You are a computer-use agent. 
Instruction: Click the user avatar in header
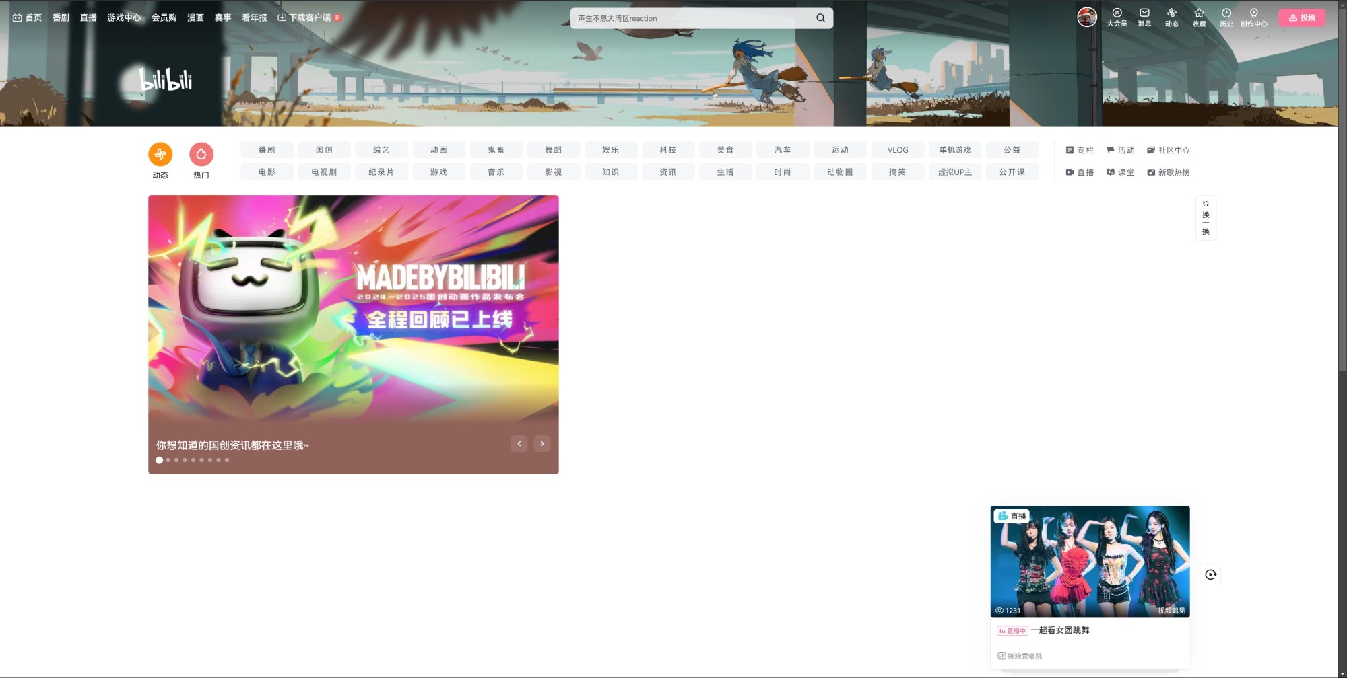(1087, 17)
